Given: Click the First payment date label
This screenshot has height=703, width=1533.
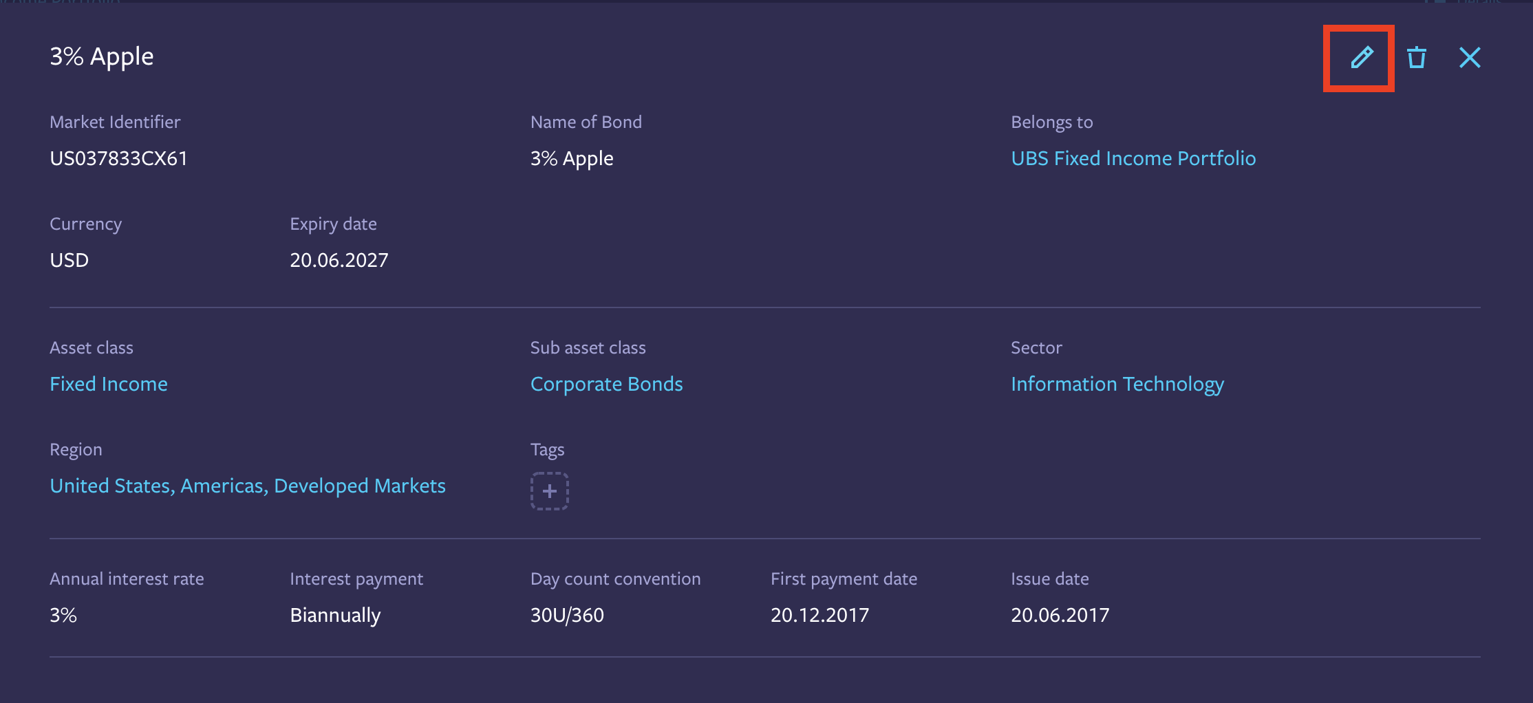Looking at the screenshot, I should coord(844,579).
